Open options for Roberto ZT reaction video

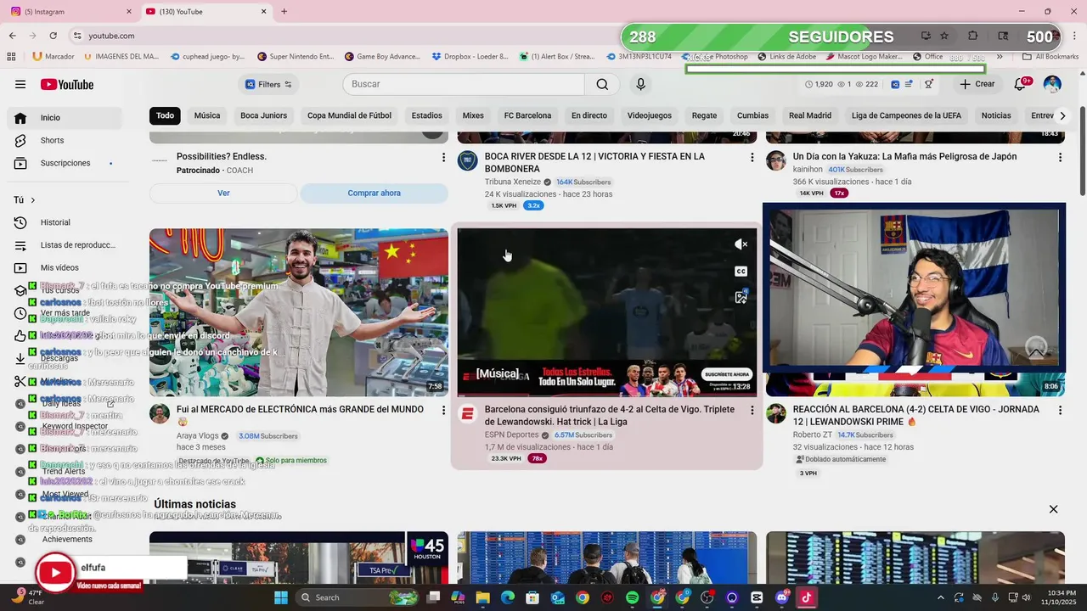pos(1060,410)
